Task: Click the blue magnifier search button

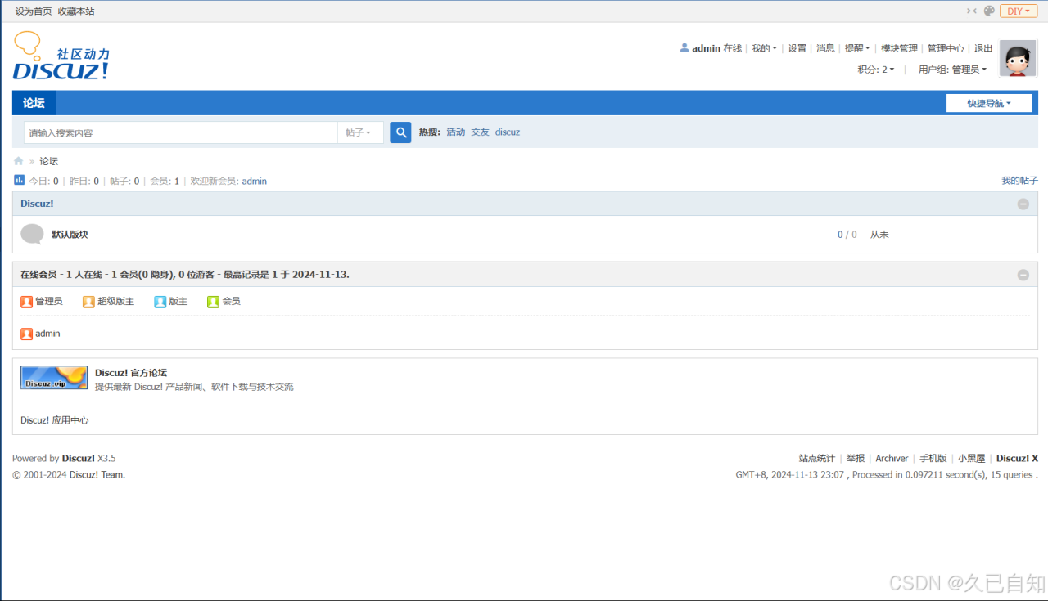Action: point(400,132)
